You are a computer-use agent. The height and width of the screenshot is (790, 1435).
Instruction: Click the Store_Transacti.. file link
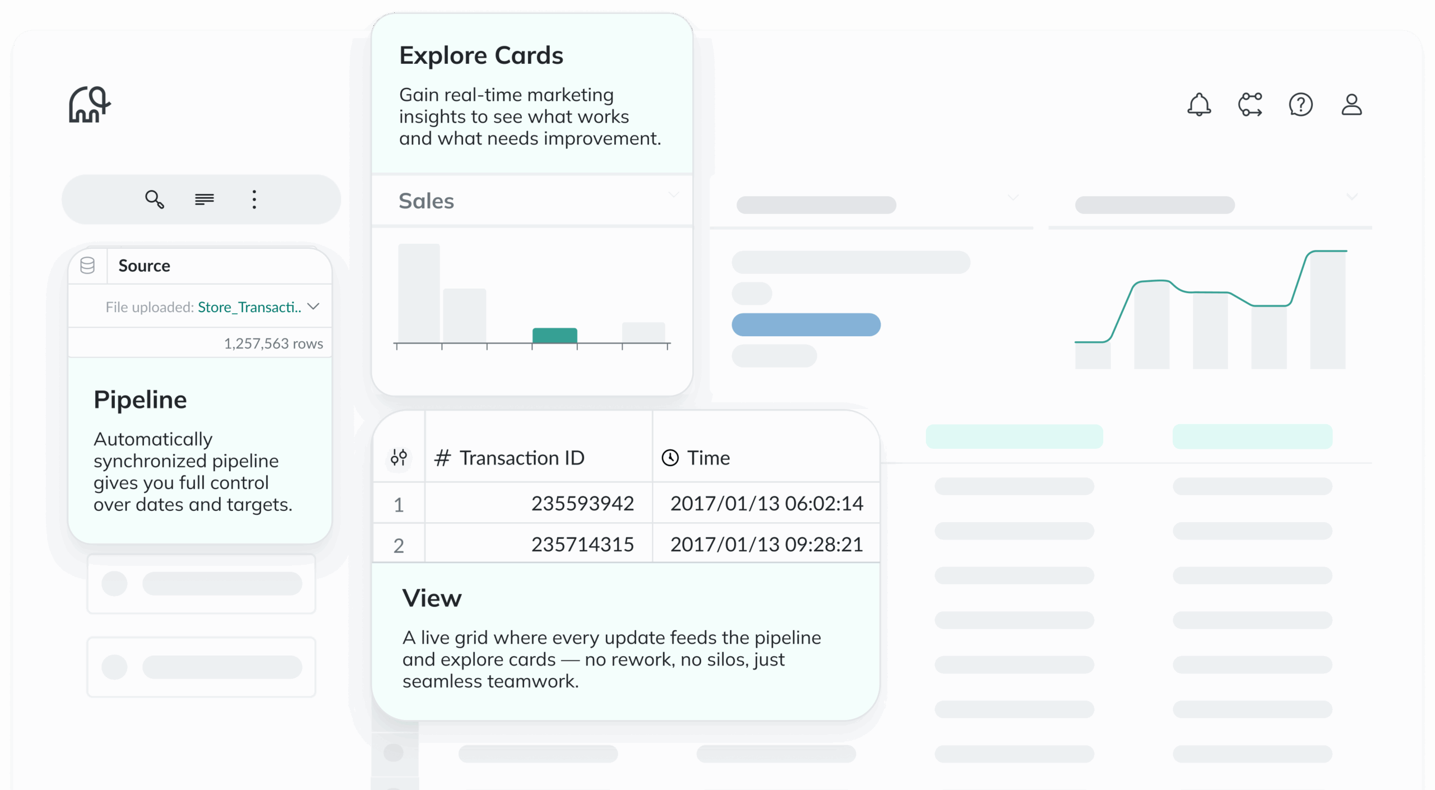tap(249, 307)
